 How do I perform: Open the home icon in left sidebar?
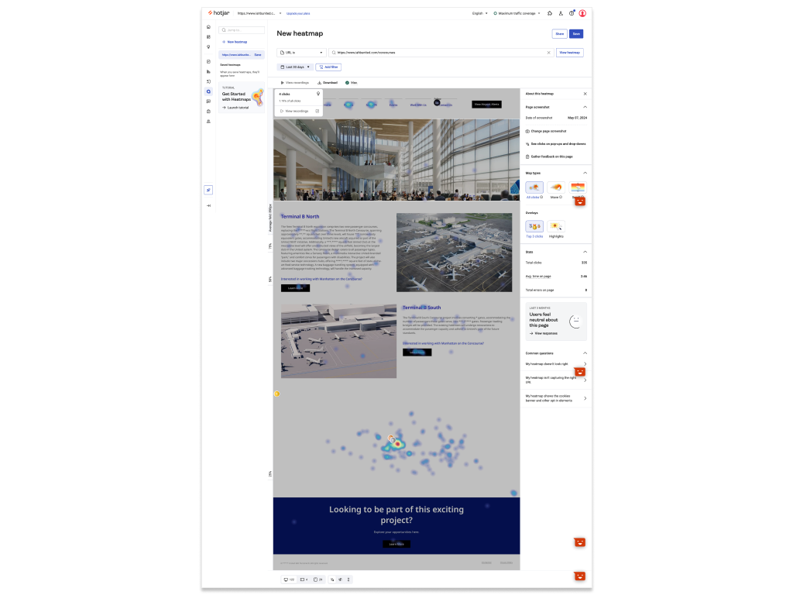click(x=208, y=27)
